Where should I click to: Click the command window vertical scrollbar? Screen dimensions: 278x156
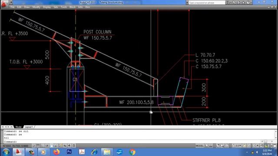click(276, 134)
